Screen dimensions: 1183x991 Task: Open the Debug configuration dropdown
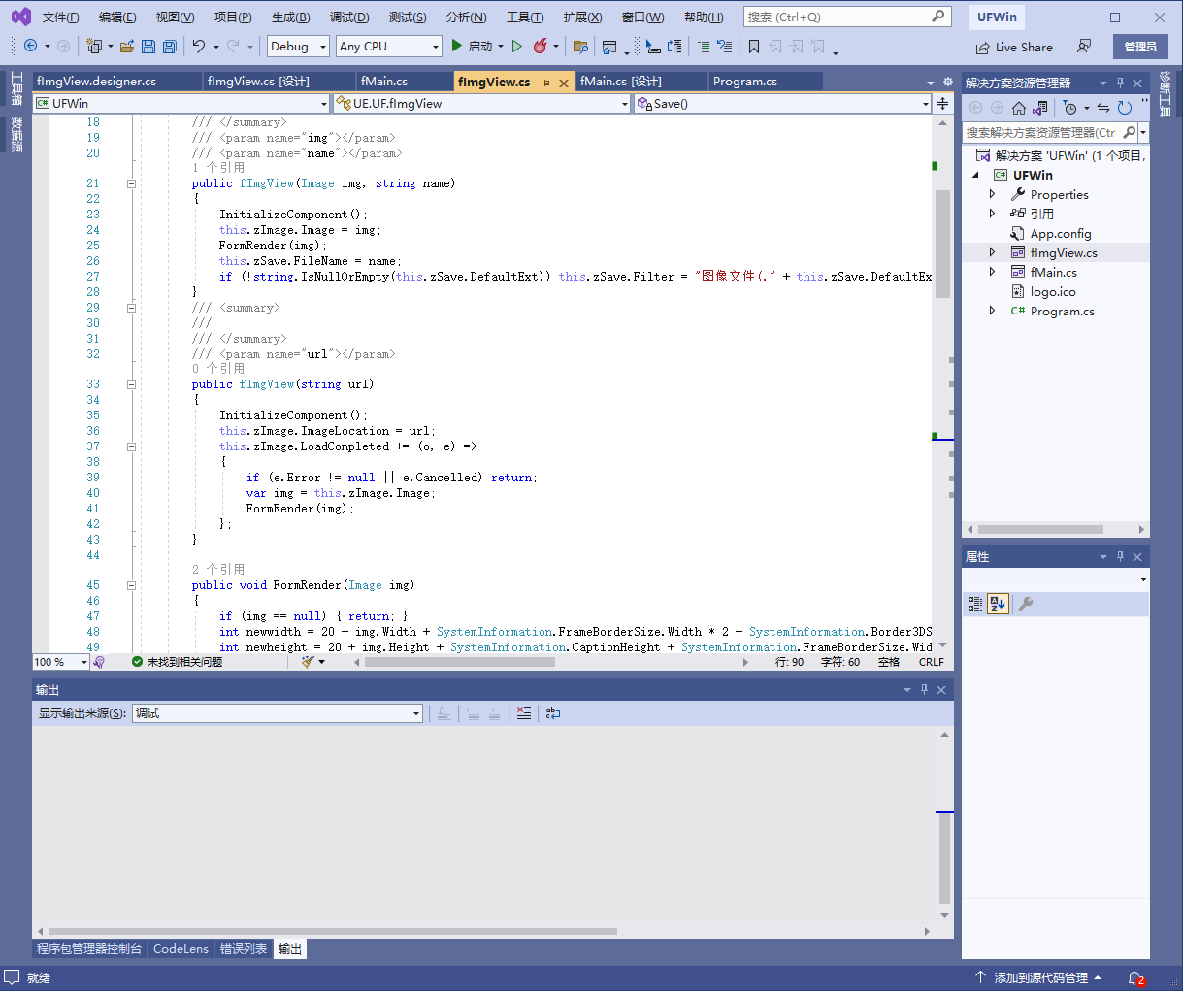pyautogui.click(x=299, y=46)
